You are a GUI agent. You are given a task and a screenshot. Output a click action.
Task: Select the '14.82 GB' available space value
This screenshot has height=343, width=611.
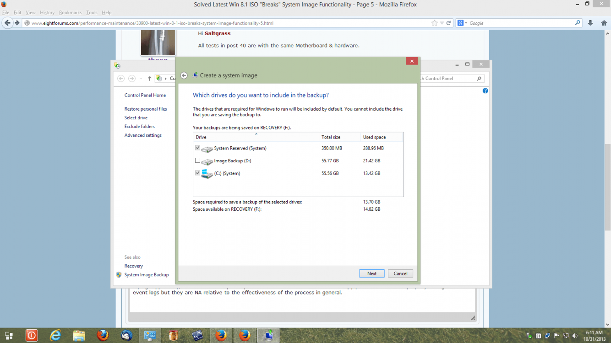point(371,209)
